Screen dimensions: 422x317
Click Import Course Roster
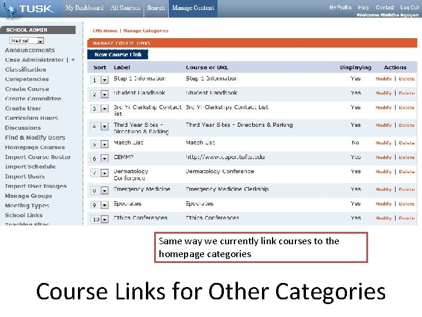38,157
